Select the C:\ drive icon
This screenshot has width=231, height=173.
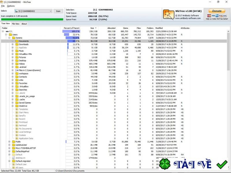[7, 31]
